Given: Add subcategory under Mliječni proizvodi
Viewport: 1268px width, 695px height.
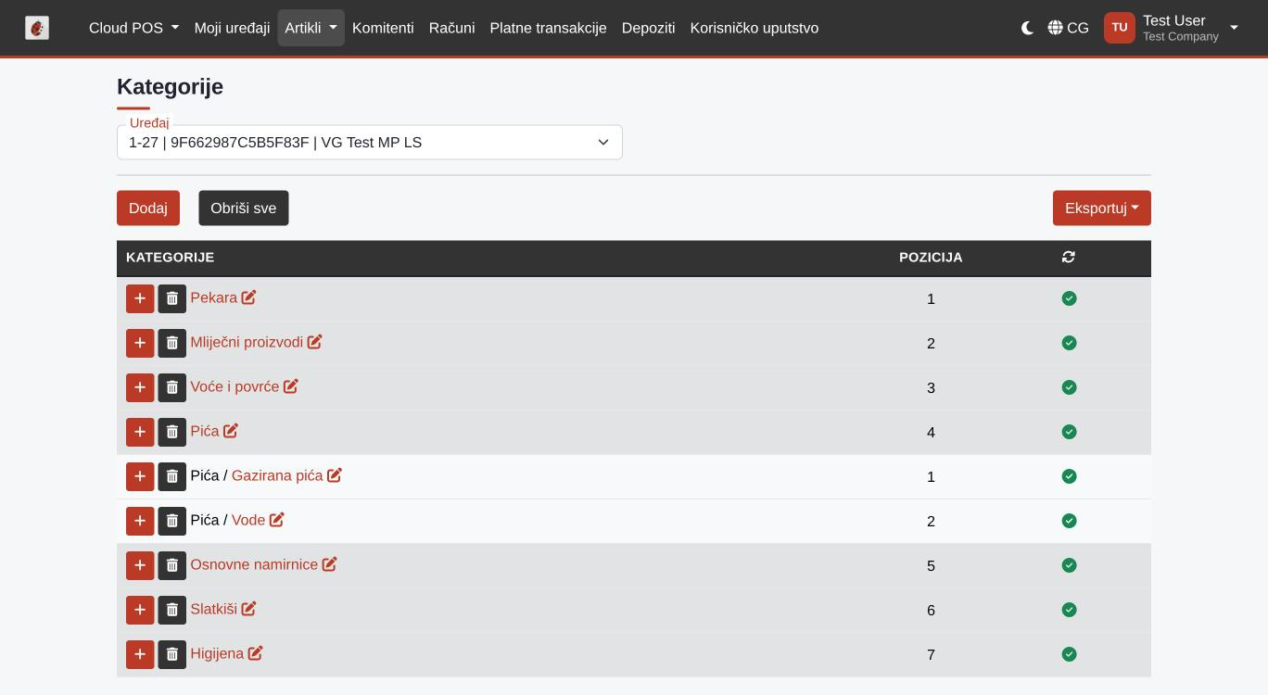Looking at the screenshot, I should pyautogui.click(x=140, y=343).
